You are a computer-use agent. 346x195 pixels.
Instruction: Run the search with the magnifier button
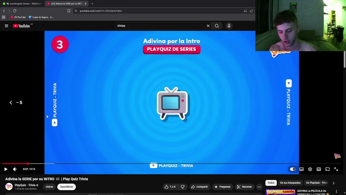tap(217, 26)
